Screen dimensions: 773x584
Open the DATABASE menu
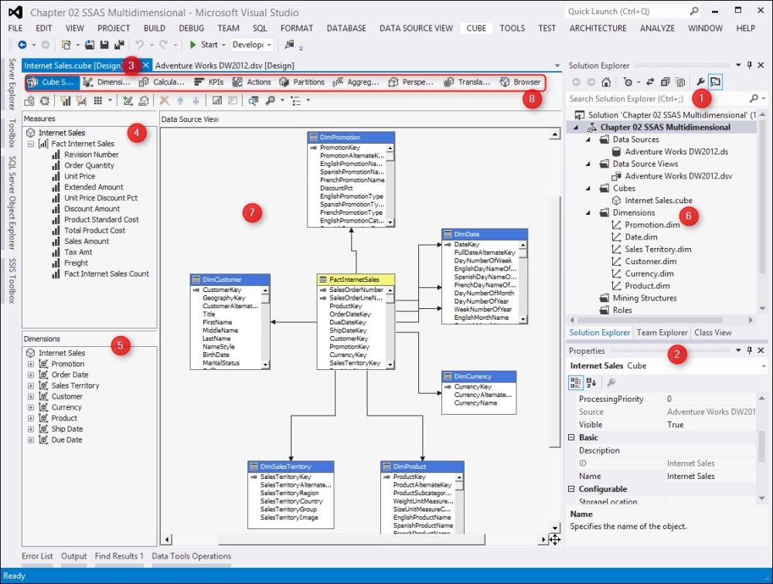point(346,29)
